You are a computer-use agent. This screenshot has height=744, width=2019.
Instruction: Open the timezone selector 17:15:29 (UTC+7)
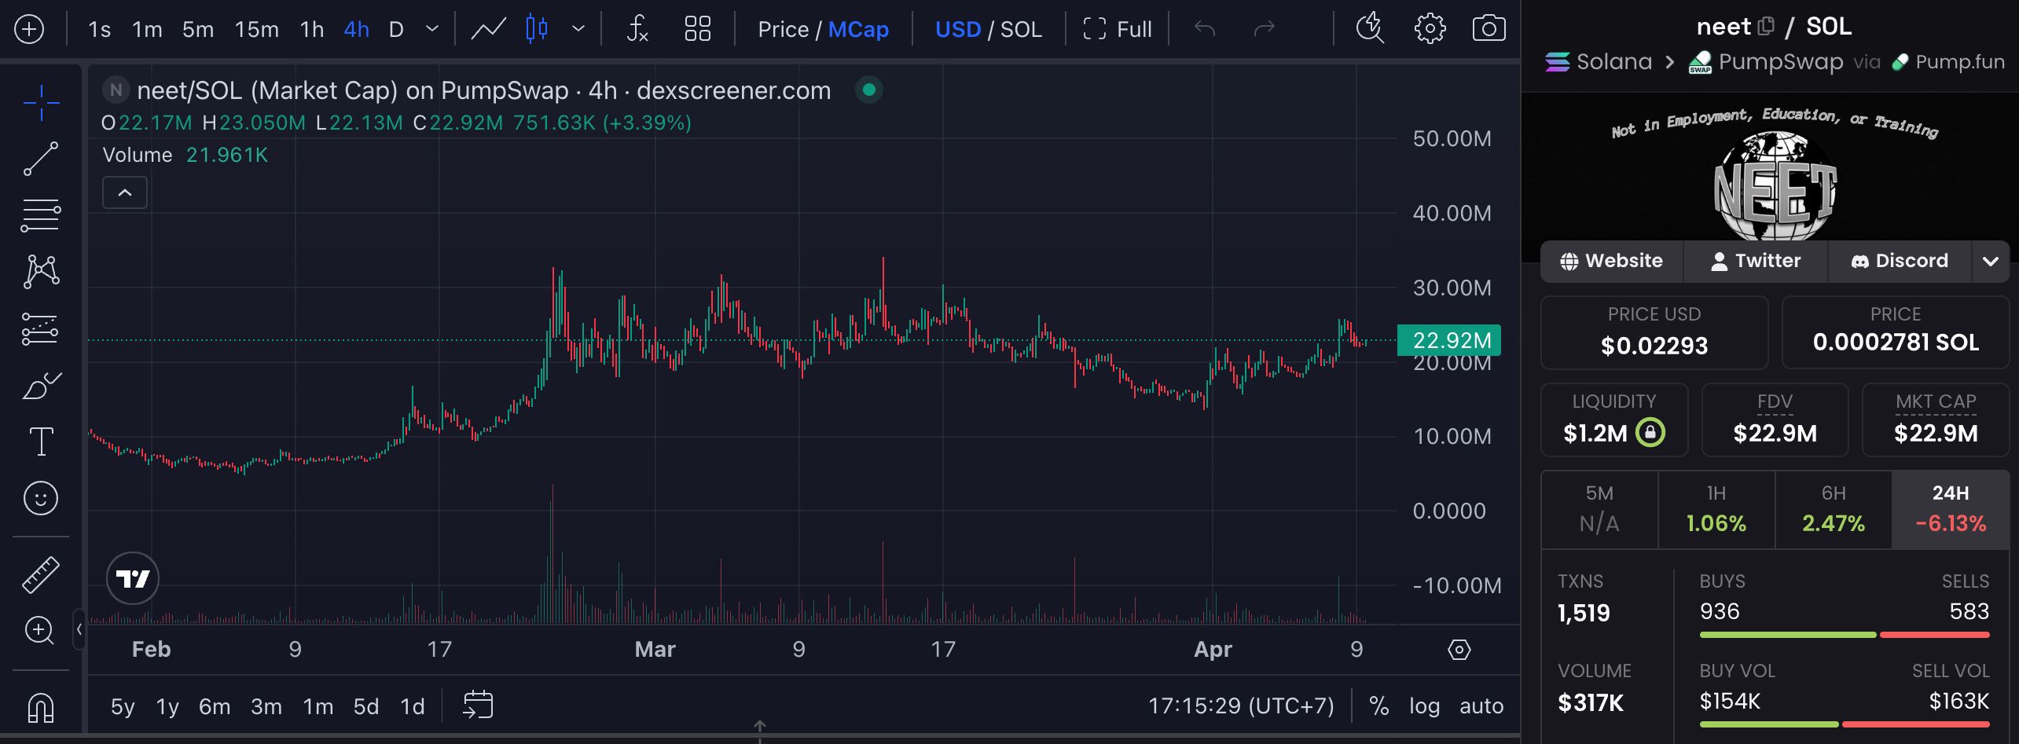pyautogui.click(x=1241, y=706)
